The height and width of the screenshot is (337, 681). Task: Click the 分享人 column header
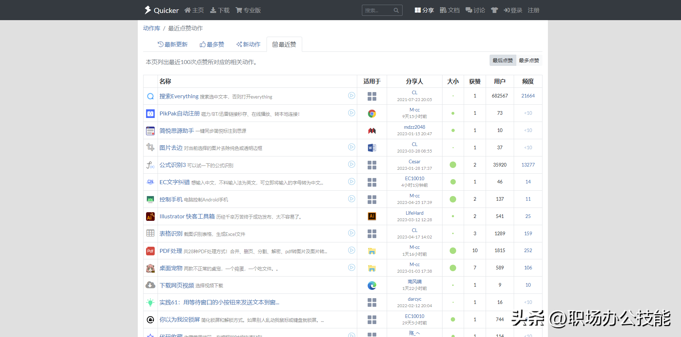click(414, 81)
